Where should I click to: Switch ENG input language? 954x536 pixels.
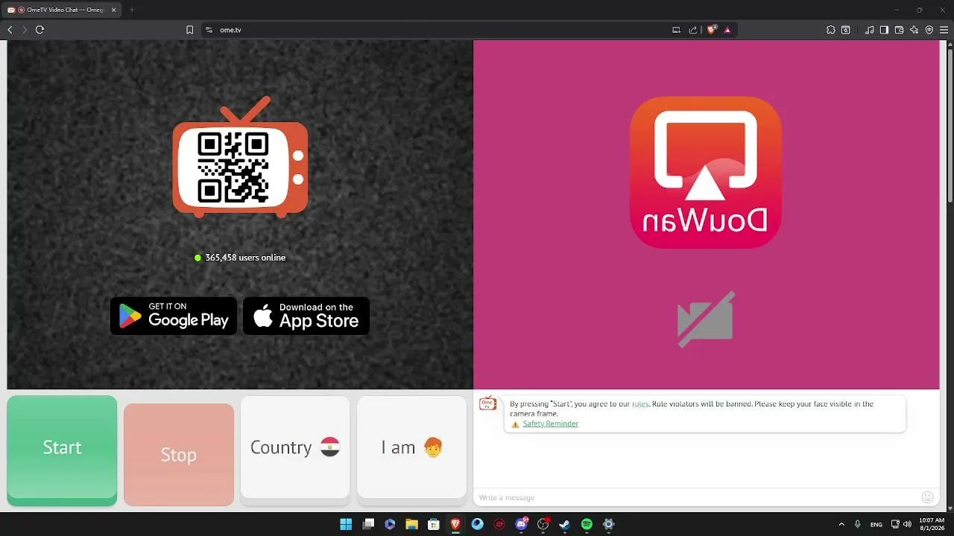click(876, 524)
